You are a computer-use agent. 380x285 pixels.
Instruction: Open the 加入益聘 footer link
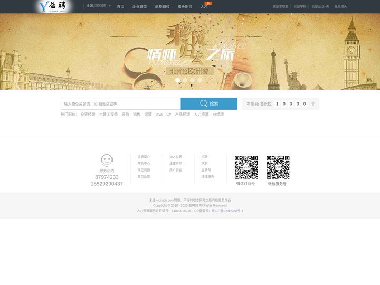pos(176,157)
